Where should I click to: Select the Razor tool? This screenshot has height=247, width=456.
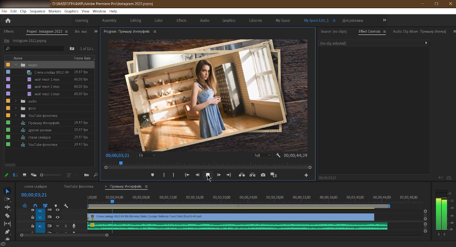7,216
